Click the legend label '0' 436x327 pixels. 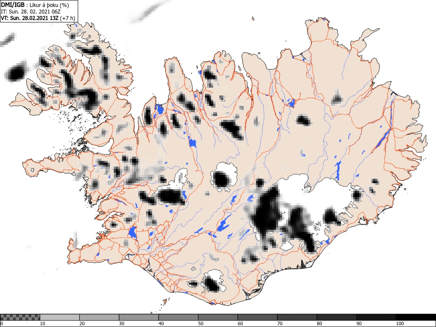[2, 324]
